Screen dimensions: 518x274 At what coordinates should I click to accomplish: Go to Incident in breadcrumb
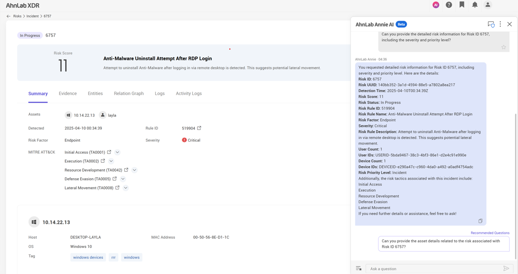(x=32, y=16)
